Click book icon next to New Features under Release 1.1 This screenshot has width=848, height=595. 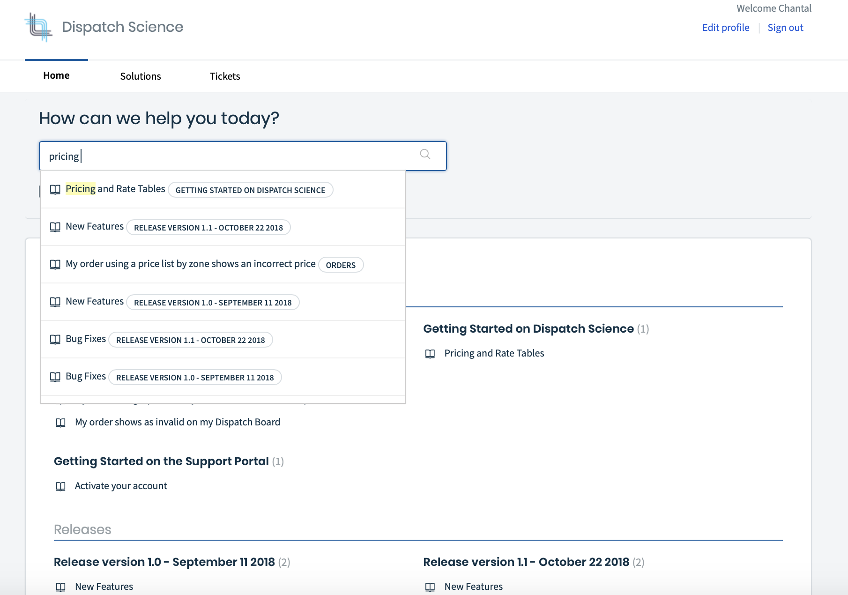pyautogui.click(x=430, y=587)
